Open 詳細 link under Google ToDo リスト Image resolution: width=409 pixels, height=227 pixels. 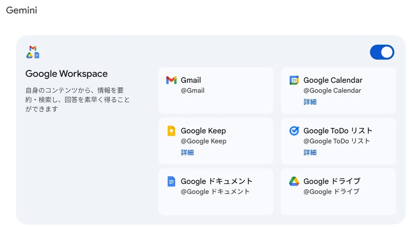[x=310, y=152]
